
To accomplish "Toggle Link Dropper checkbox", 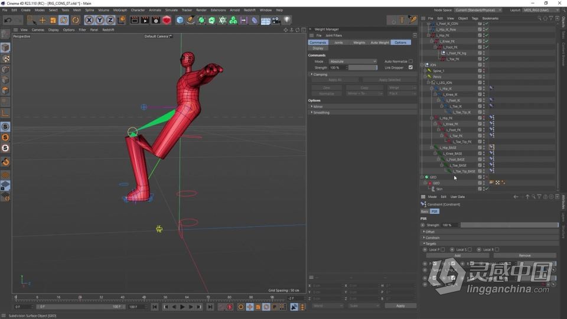I will pyautogui.click(x=411, y=67).
